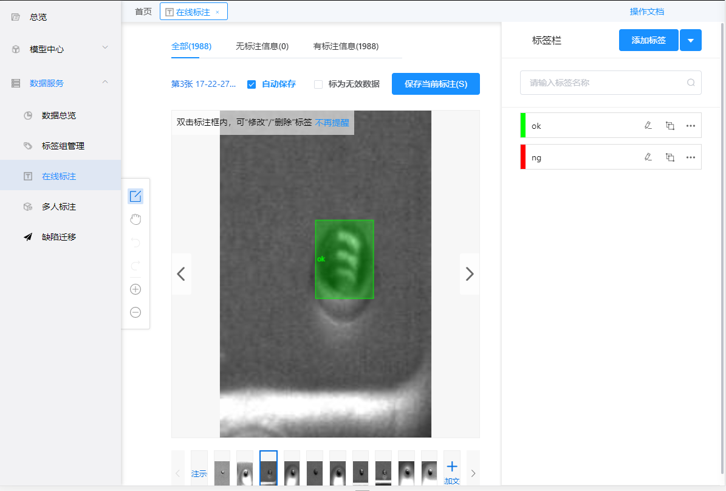Click the green ok annotation box in the image
The width and height of the screenshot is (726, 491).
click(x=344, y=259)
